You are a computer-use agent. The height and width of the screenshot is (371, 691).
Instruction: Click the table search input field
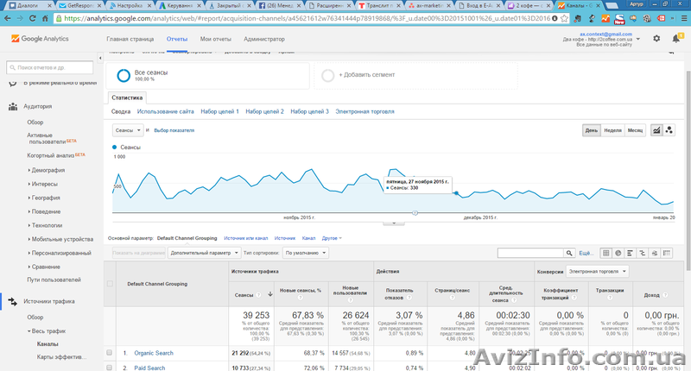pyautogui.click(x=527, y=253)
